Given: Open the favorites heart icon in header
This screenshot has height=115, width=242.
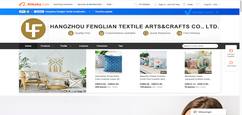Looking at the screenshot, I should (x=197, y=5).
